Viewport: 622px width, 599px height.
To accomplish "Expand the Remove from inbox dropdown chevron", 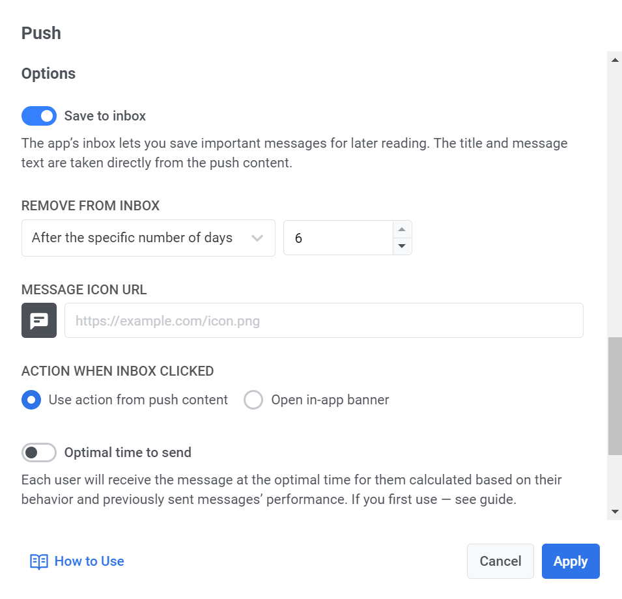I will click(257, 238).
